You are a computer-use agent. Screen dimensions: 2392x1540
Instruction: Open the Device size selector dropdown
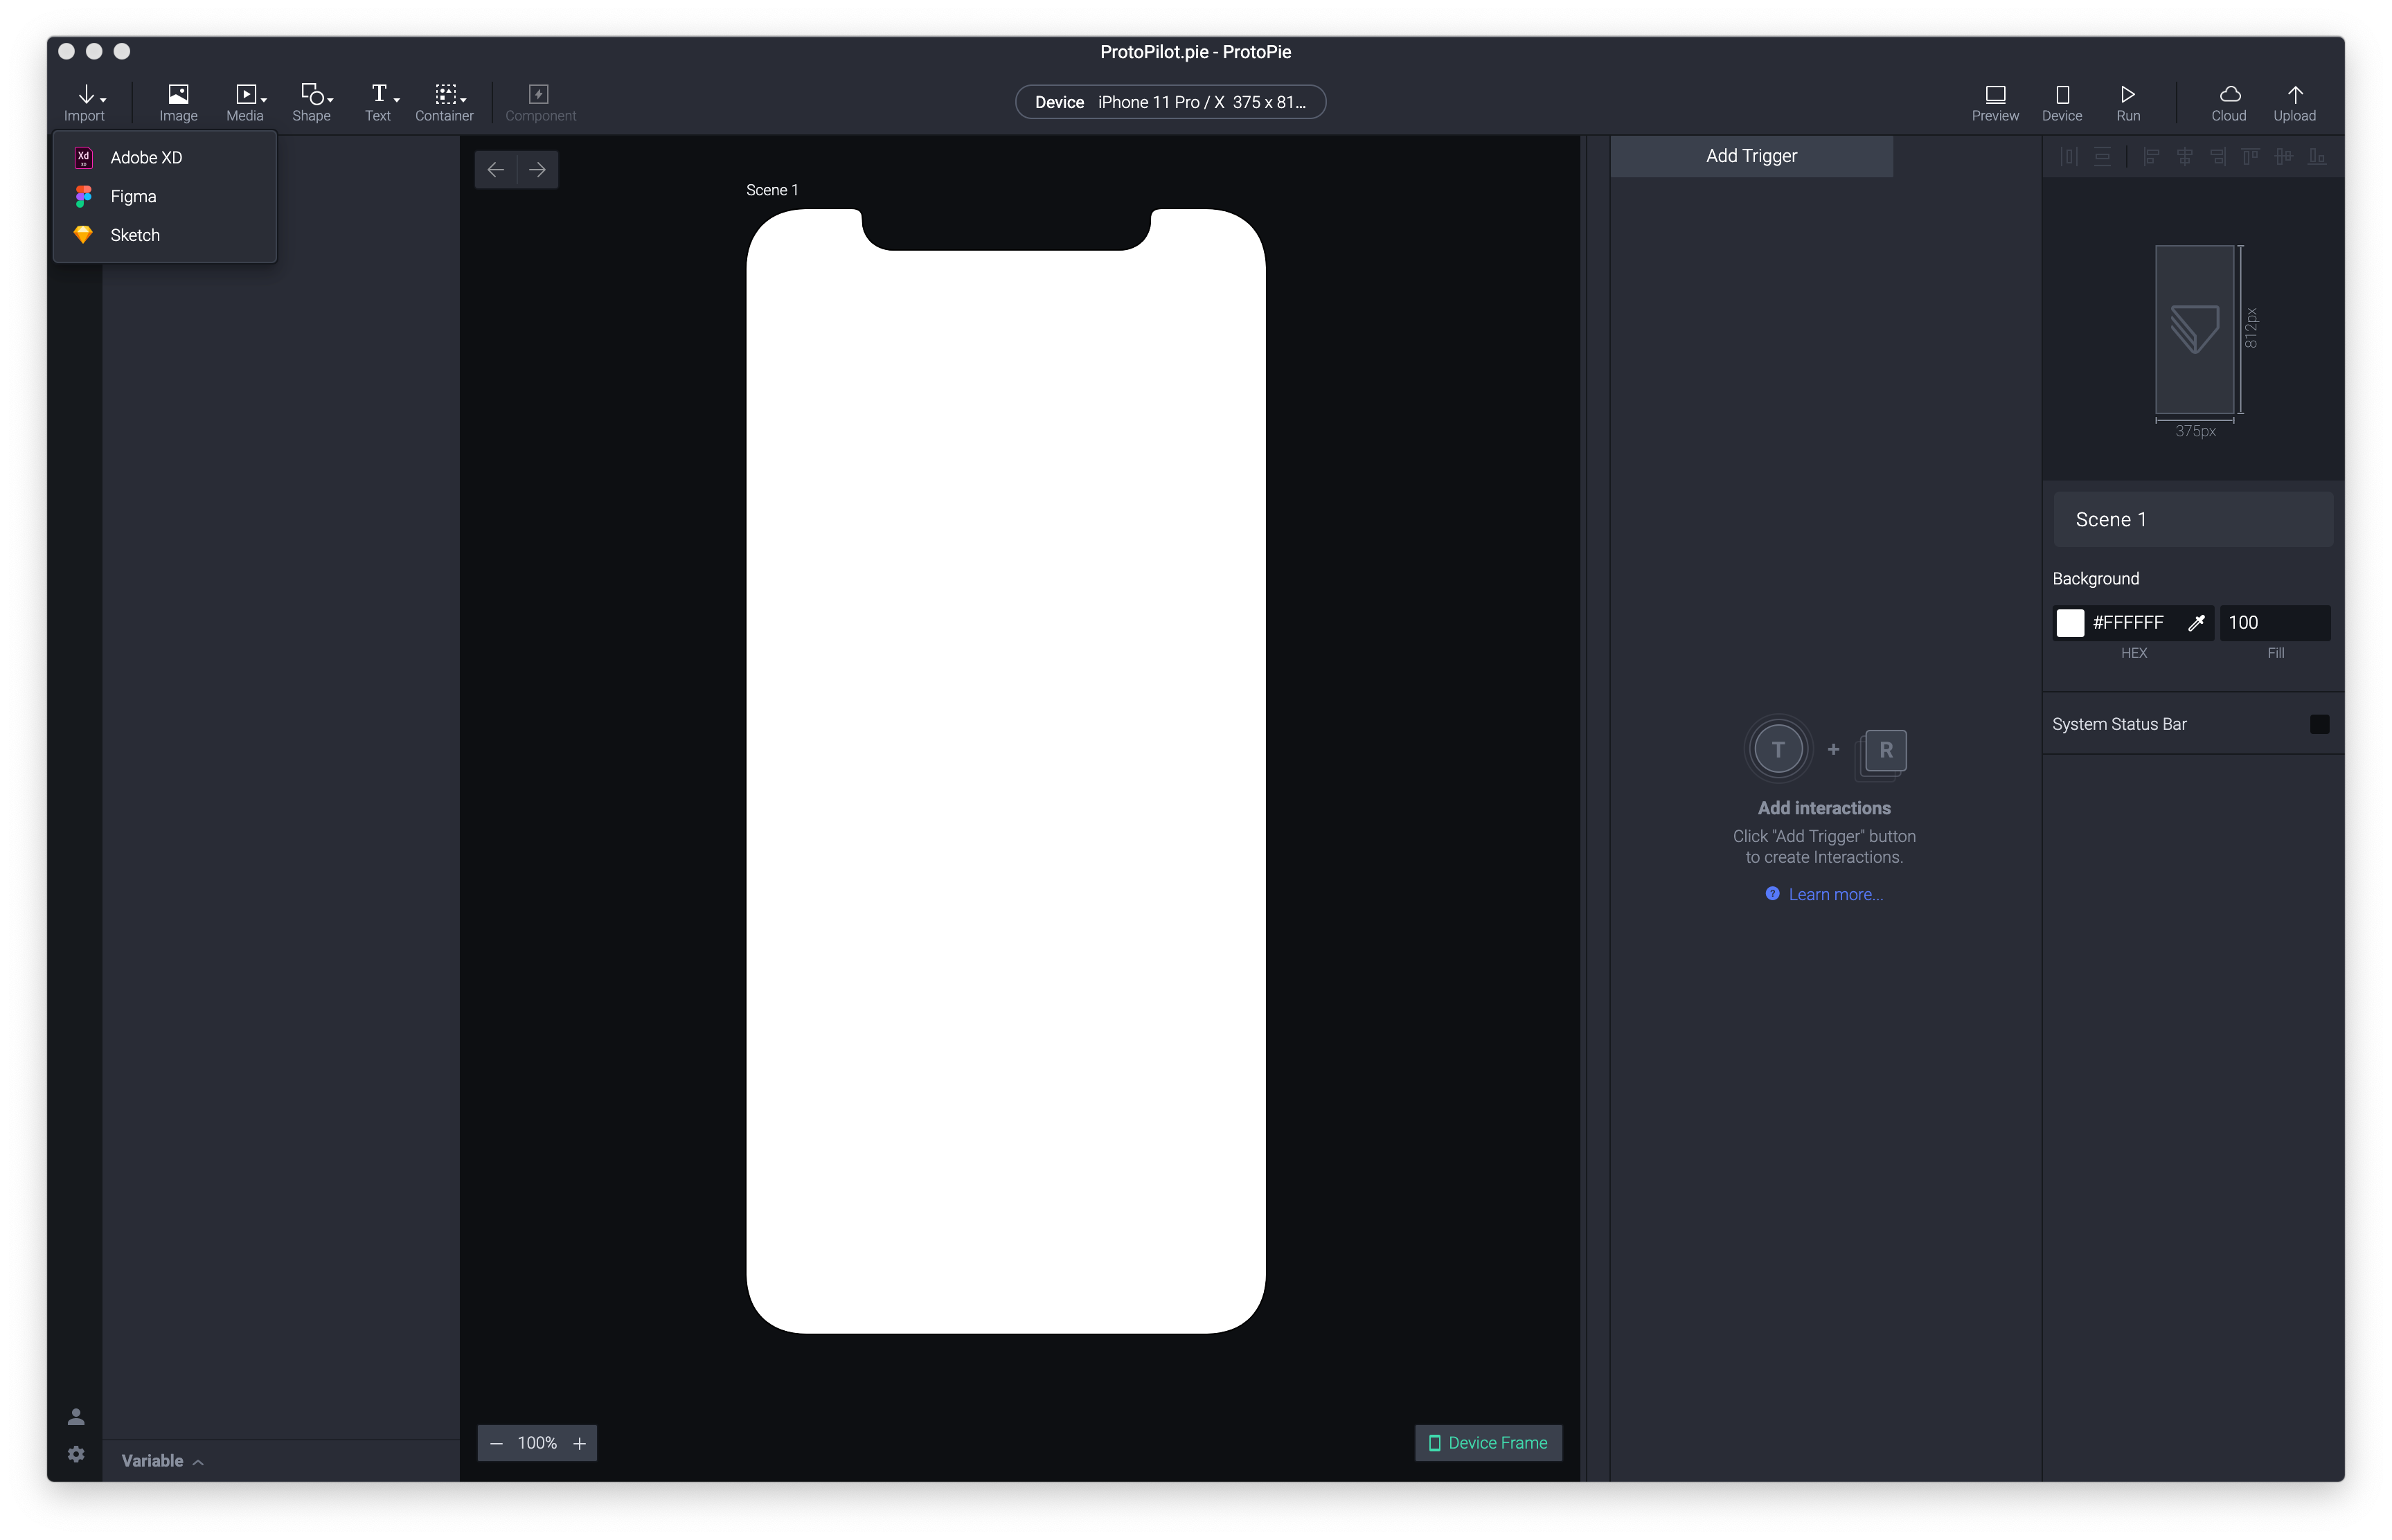click(1170, 102)
